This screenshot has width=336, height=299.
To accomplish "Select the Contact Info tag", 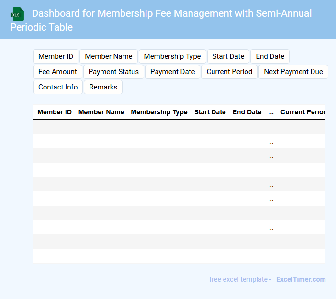I will coord(58,87).
